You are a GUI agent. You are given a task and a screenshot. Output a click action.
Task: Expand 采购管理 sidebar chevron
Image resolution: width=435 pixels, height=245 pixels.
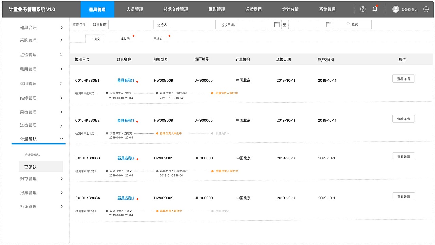pos(62,40)
